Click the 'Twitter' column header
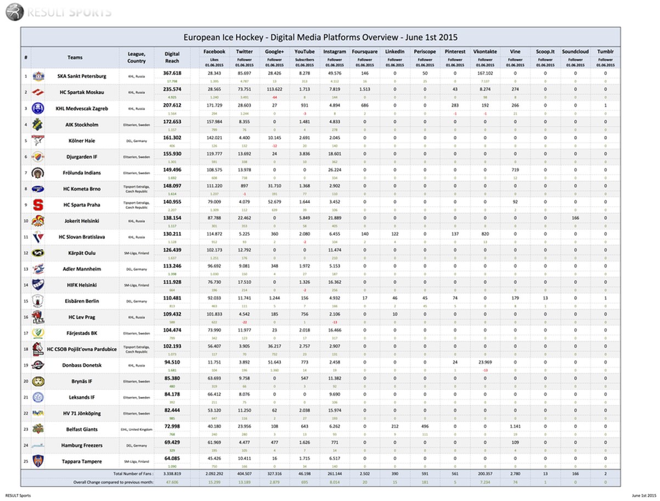This screenshot has width=660, height=501. [x=244, y=52]
